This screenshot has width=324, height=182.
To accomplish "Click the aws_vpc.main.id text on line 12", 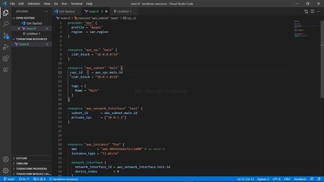I will 109,72.
